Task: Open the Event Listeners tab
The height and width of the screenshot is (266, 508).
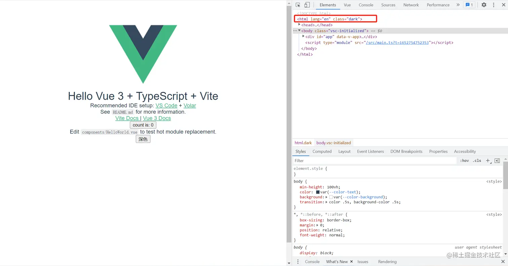Action: pyautogui.click(x=370, y=152)
